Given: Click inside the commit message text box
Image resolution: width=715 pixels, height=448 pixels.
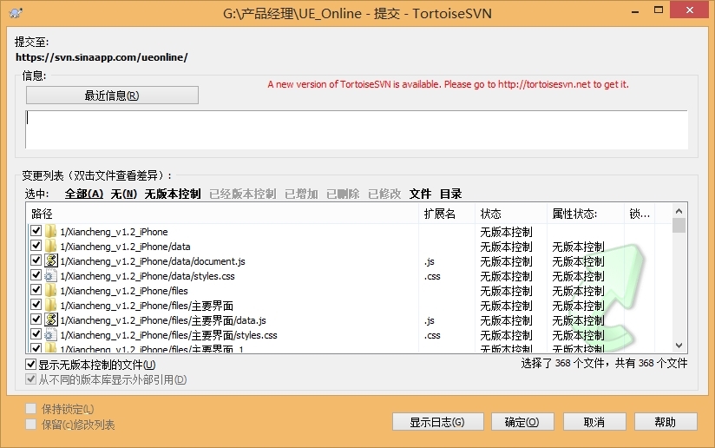Looking at the screenshot, I should pos(356,129).
